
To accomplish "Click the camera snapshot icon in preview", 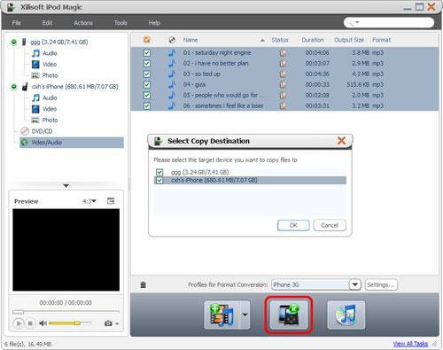I will click(x=108, y=323).
